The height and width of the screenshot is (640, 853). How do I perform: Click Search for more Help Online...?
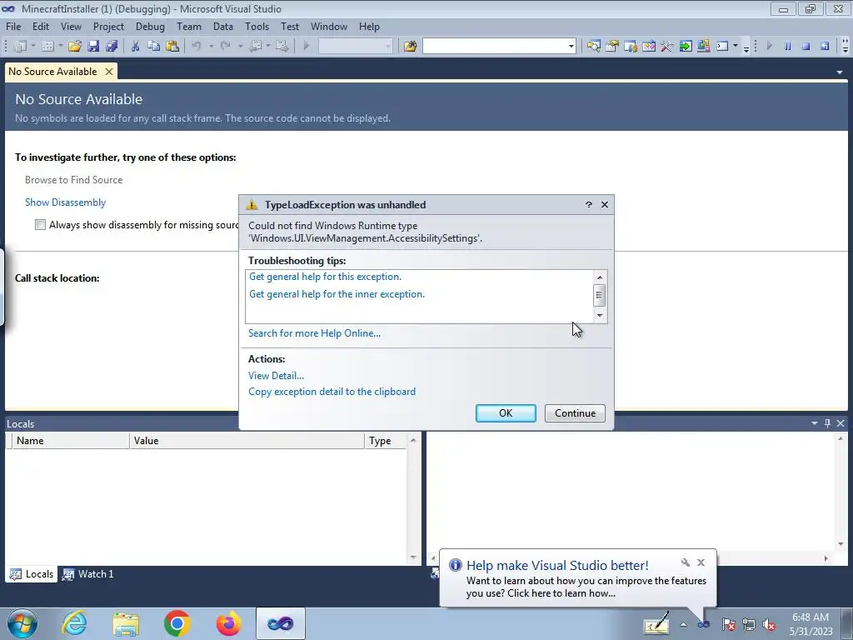tap(314, 333)
